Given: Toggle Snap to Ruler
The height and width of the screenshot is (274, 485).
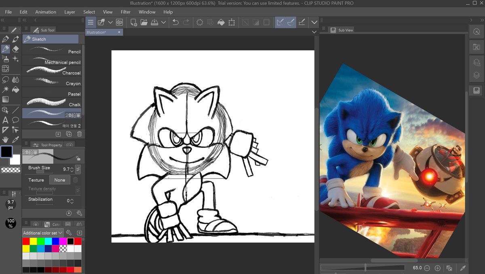Looking at the screenshot, I should click(280, 22).
